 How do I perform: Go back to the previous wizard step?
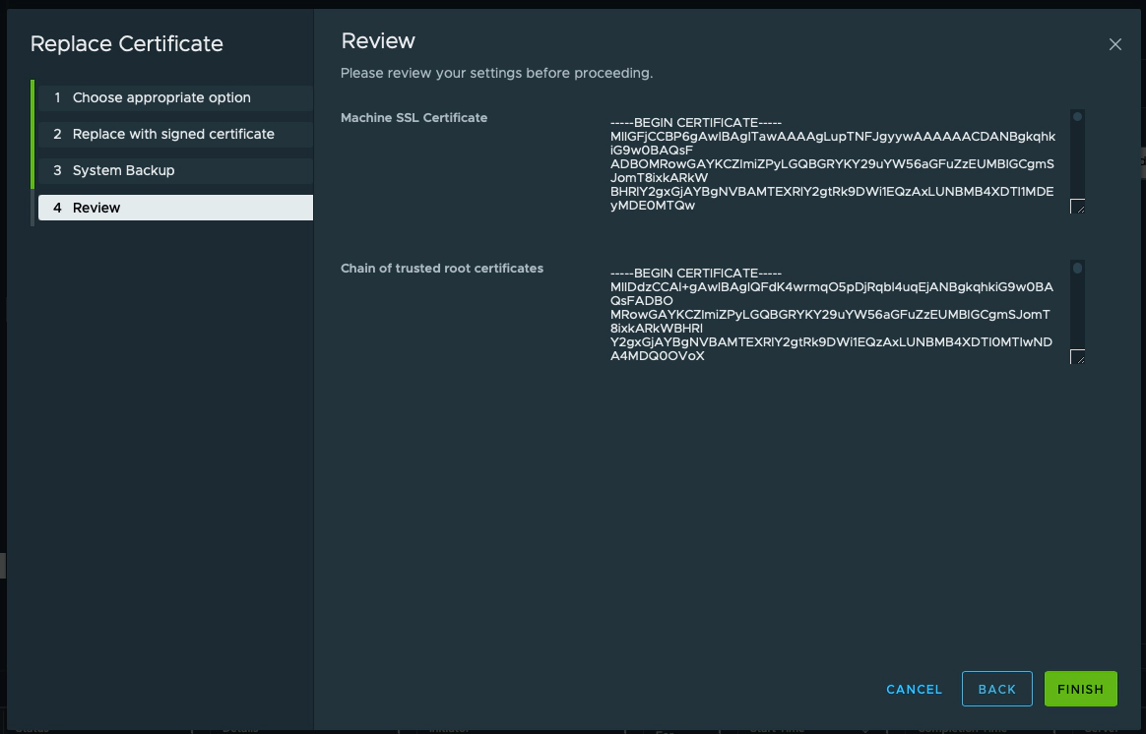tap(996, 689)
